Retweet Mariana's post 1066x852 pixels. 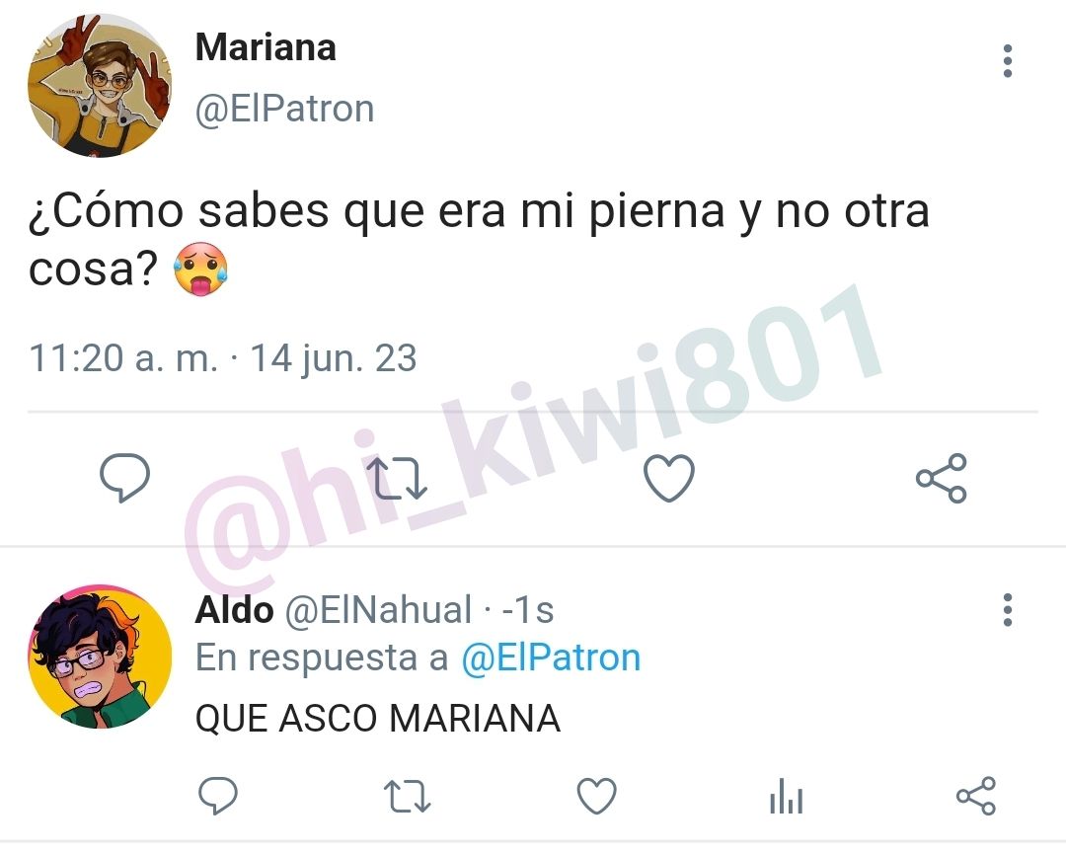click(x=397, y=478)
